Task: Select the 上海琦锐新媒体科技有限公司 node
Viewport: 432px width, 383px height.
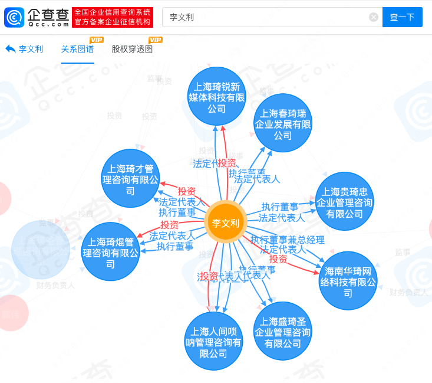Action: (216, 97)
